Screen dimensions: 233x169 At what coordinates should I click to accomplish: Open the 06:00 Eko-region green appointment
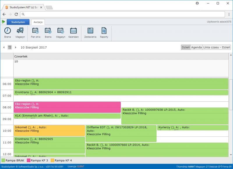pyautogui.click(x=121, y=84)
